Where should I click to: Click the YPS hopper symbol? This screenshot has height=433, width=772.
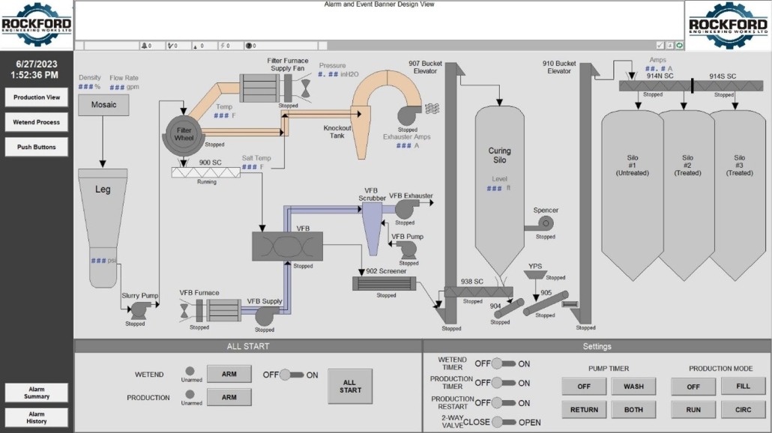[x=534, y=276]
